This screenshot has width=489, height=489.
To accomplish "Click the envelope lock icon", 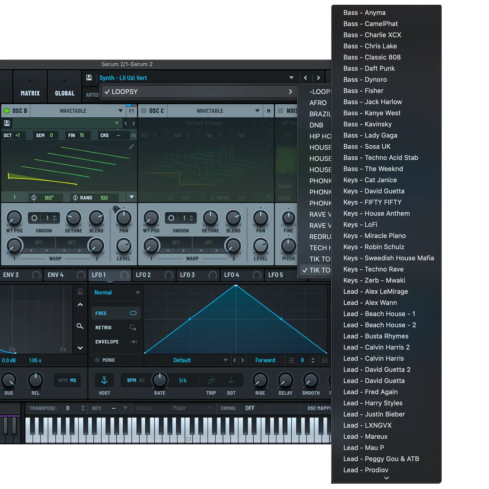I will [80, 292].
